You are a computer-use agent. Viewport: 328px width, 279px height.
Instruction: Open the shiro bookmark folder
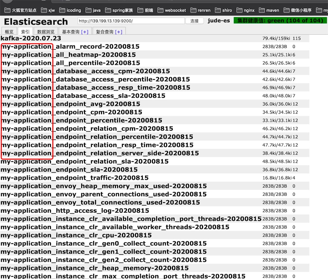point(223,10)
